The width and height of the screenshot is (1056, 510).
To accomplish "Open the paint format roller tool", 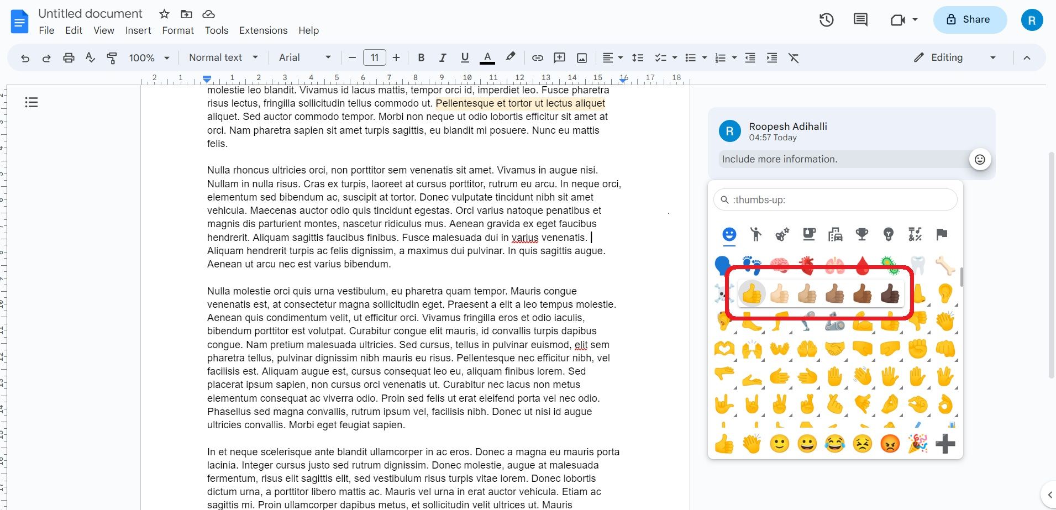I will pos(112,57).
